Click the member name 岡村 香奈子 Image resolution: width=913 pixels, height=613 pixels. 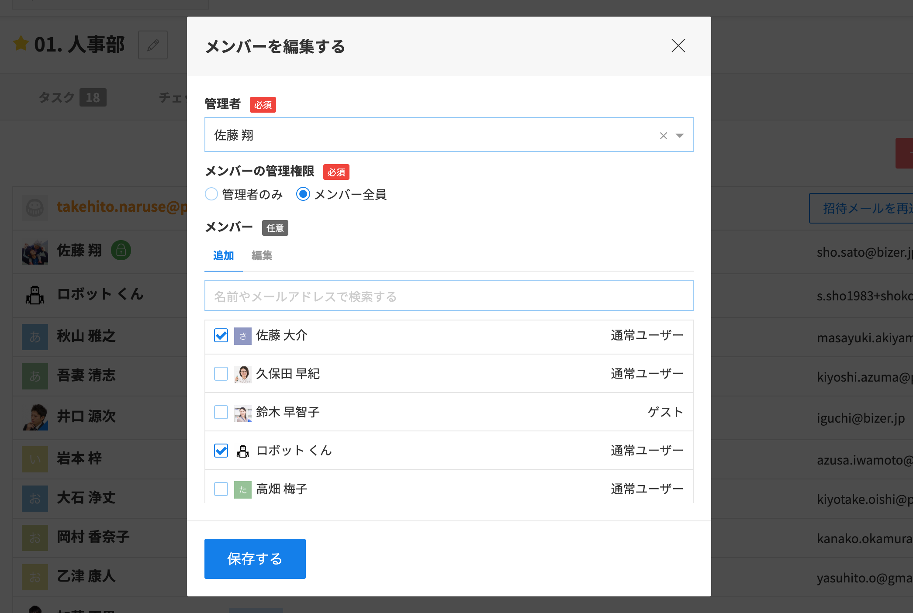(93, 537)
